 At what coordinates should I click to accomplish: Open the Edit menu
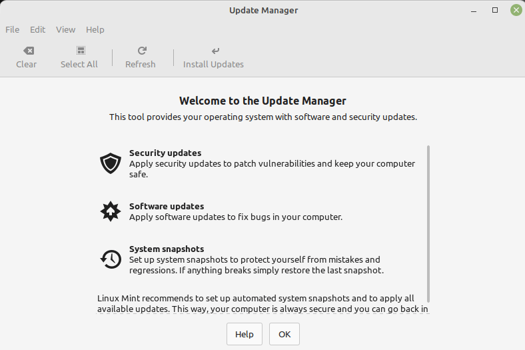(x=37, y=29)
